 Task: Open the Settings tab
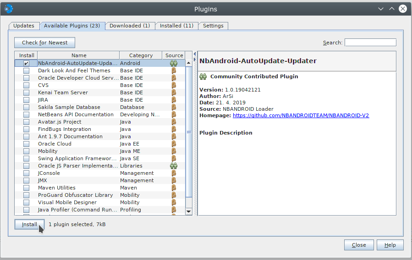click(x=213, y=26)
